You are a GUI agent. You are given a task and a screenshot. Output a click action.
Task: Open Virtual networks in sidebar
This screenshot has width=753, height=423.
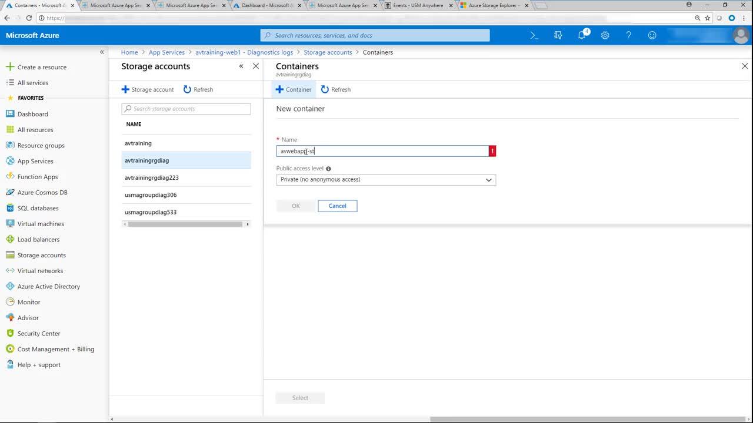[x=40, y=271]
